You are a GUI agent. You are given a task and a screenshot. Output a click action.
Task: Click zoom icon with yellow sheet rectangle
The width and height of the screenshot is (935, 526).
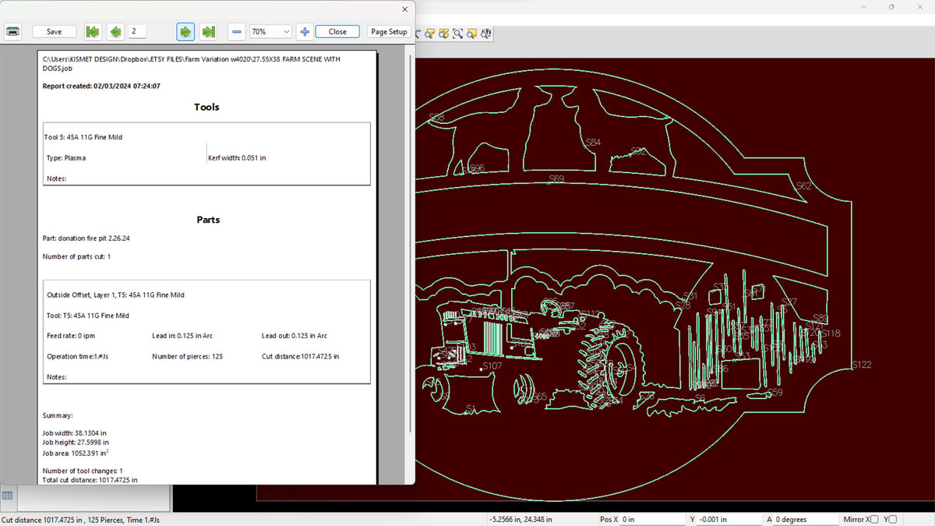click(472, 34)
